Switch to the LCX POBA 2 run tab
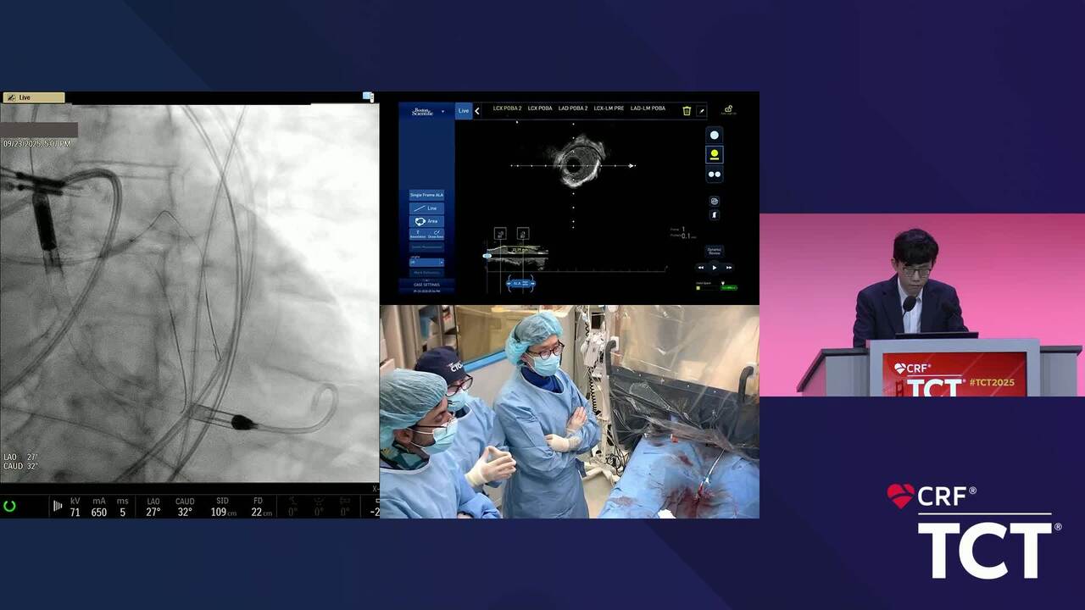Image resolution: width=1085 pixels, height=610 pixels. coord(507,108)
